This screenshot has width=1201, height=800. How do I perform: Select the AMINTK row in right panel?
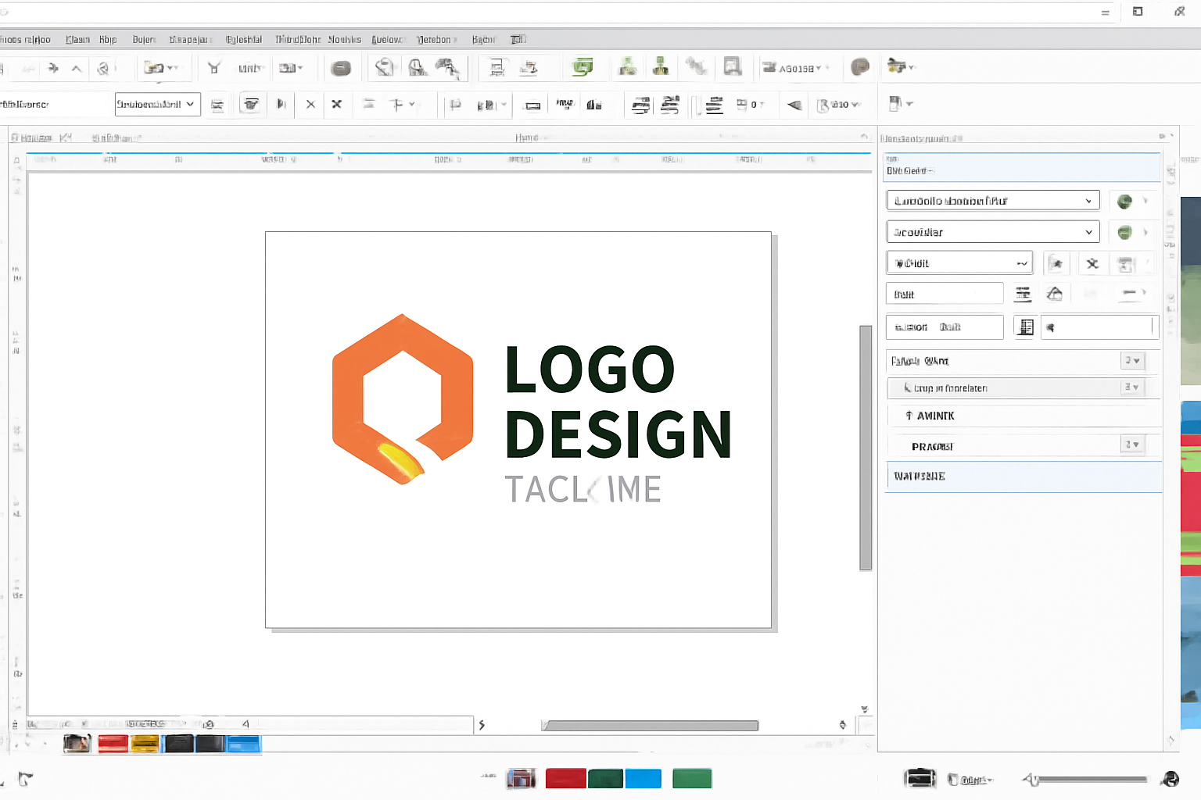[1024, 416]
